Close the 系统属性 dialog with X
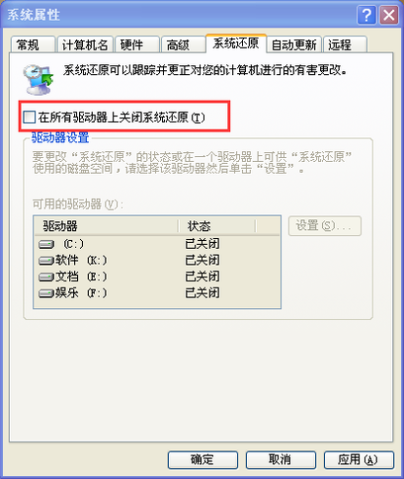 coord(389,15)
